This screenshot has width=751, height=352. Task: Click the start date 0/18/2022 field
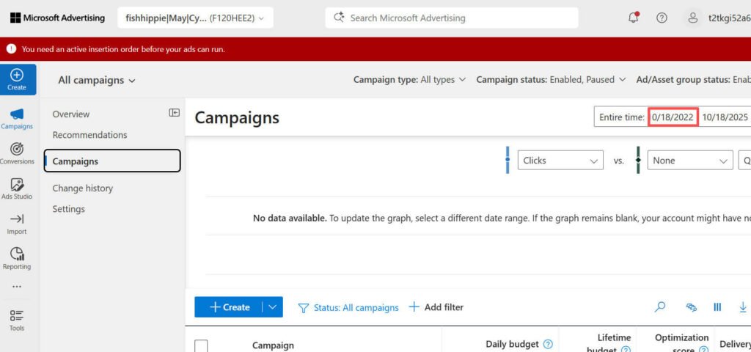point(673,117)
